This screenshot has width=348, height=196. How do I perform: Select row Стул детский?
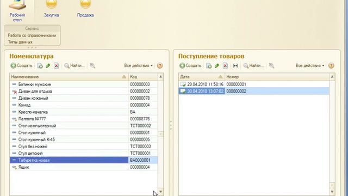[84, 153]
